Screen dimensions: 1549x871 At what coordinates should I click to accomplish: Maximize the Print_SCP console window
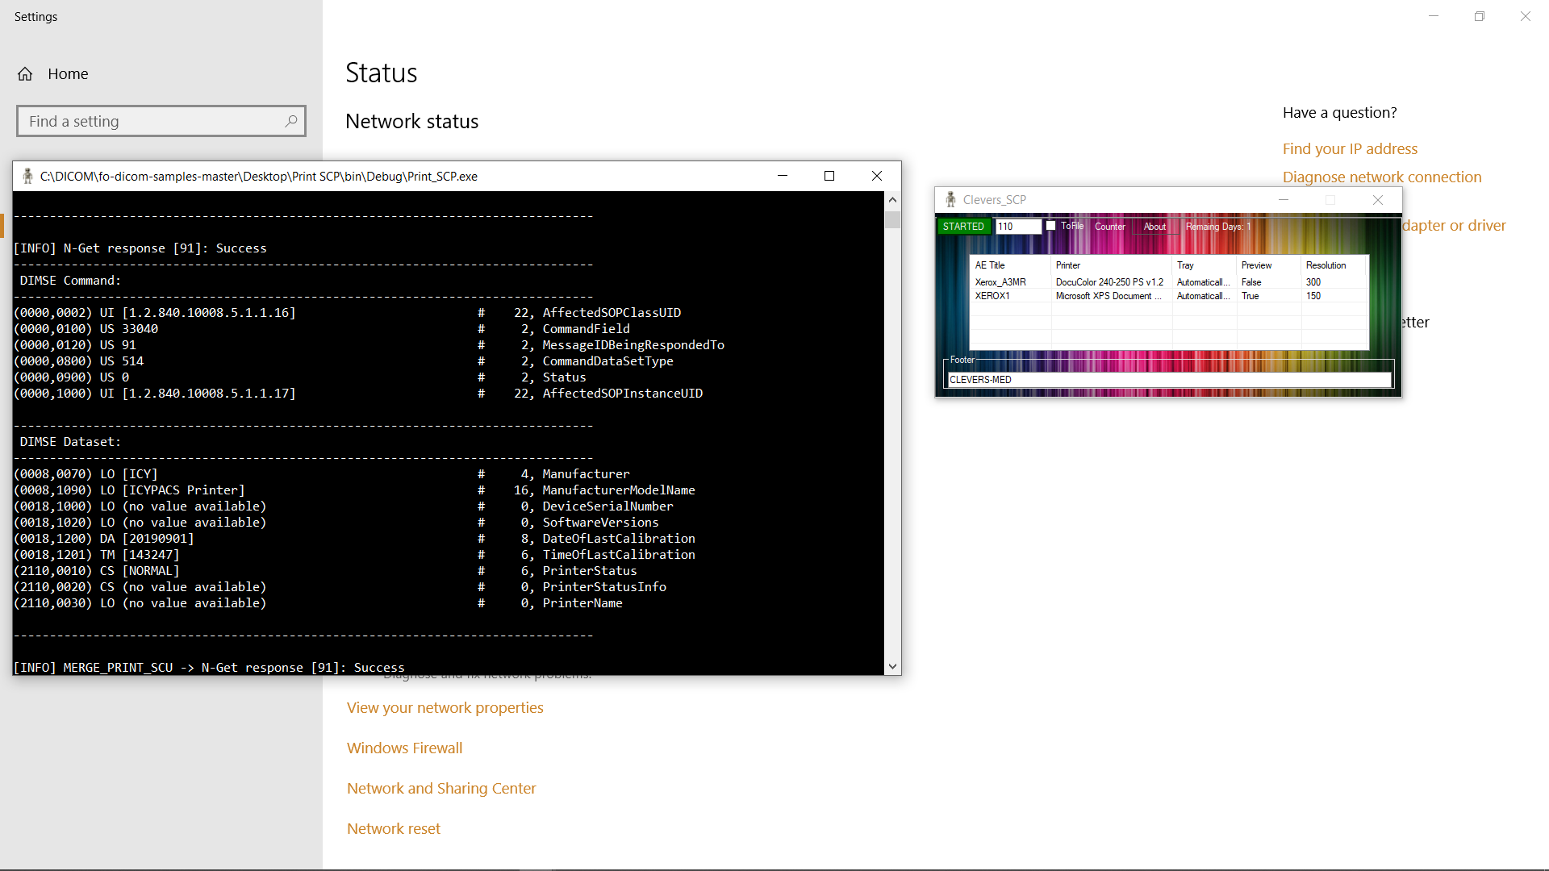pyautogui.click(x=829, y=176)
